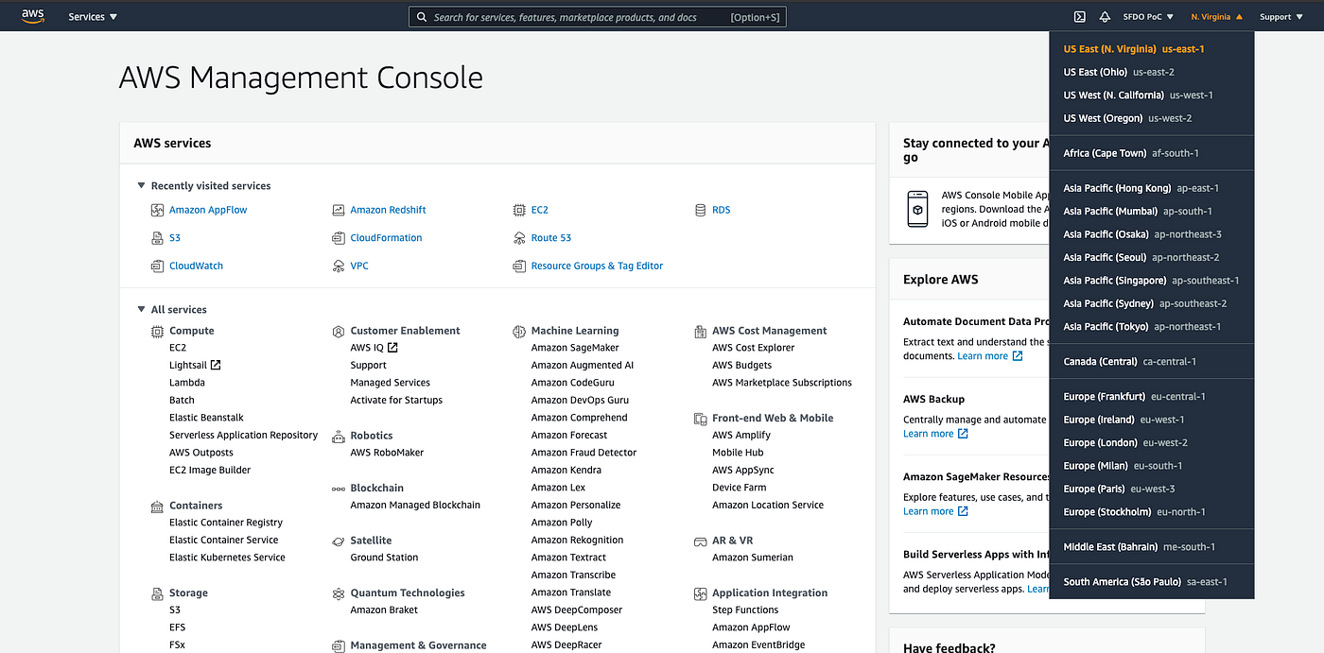The width and height of the screenshot is (1324, 653).
Task: Open notifications bell icon
Action: [x=1105, y=16]
